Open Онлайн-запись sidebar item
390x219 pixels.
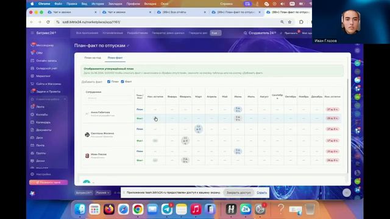[46, 61]
